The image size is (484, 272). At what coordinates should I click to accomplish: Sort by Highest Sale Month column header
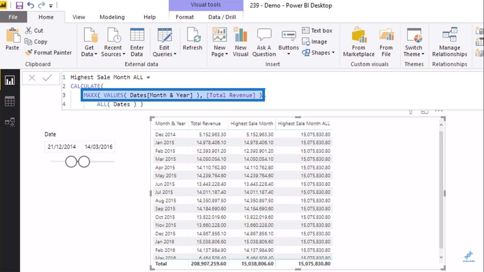(x=252, y=123)
